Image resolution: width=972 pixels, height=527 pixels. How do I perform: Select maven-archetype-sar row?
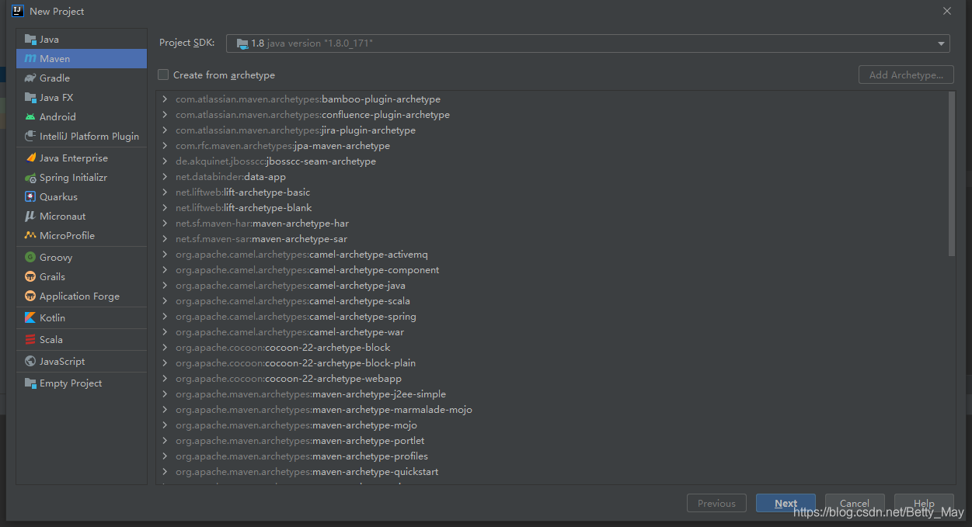tap(552, 239)
